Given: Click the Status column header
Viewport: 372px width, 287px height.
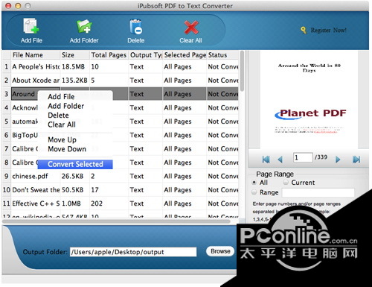Looking at the screenshot, I should [x=222, y=55].
